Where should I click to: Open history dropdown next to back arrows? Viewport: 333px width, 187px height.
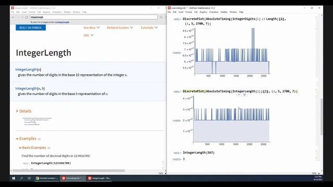pos(22,17)
